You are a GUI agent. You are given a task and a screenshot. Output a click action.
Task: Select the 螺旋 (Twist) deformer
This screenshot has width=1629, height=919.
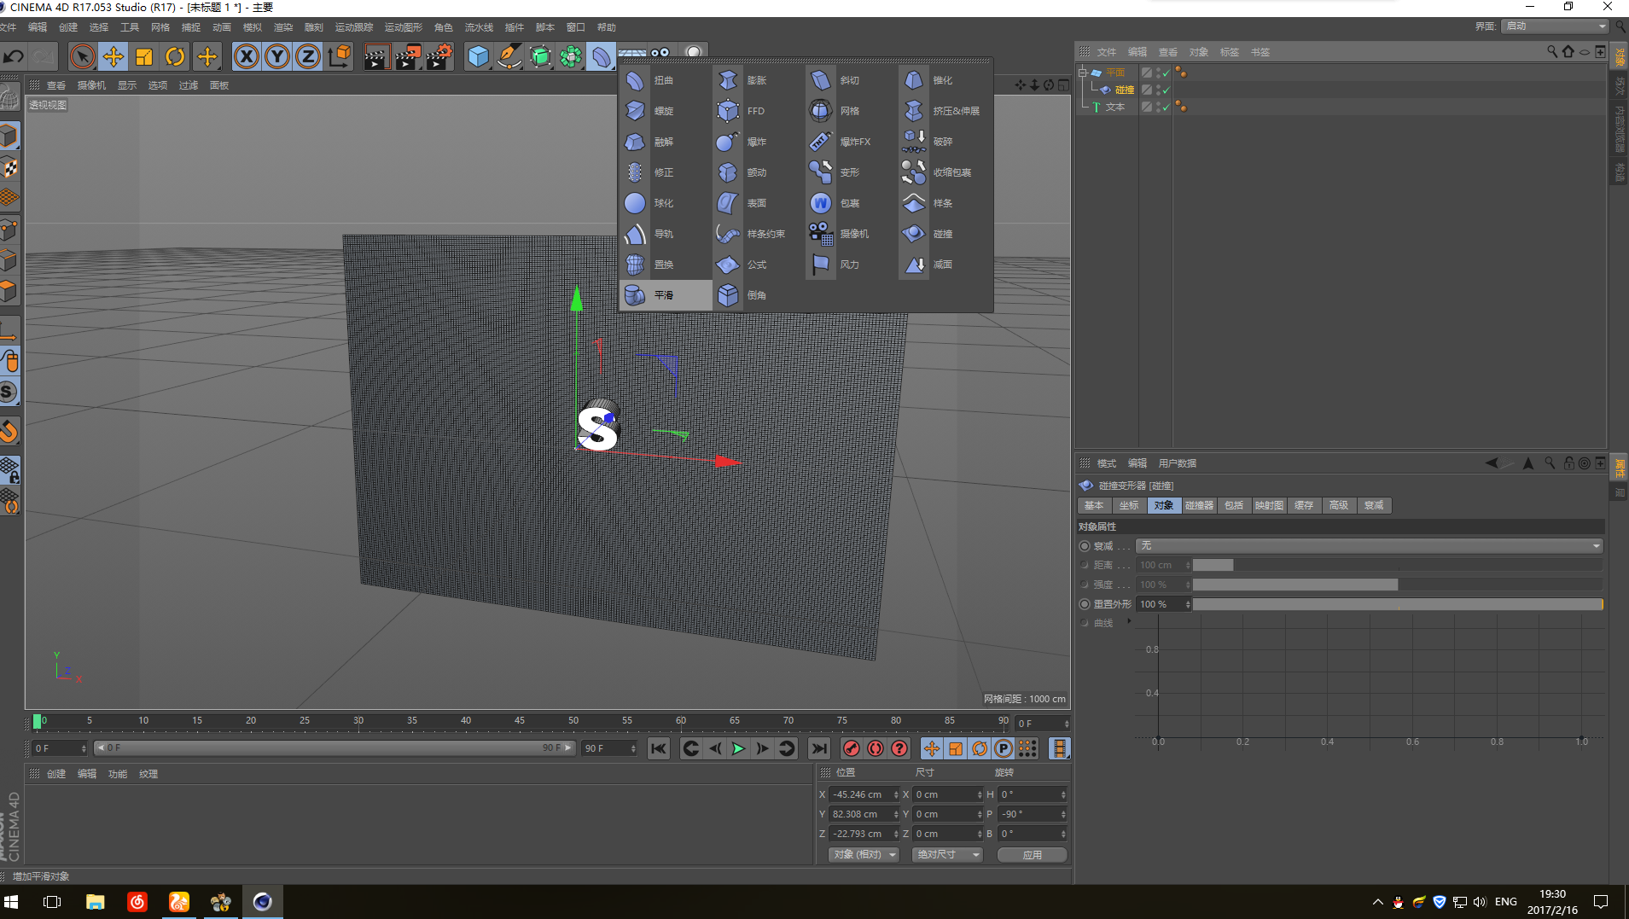635,111
